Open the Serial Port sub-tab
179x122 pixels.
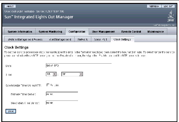101,39
